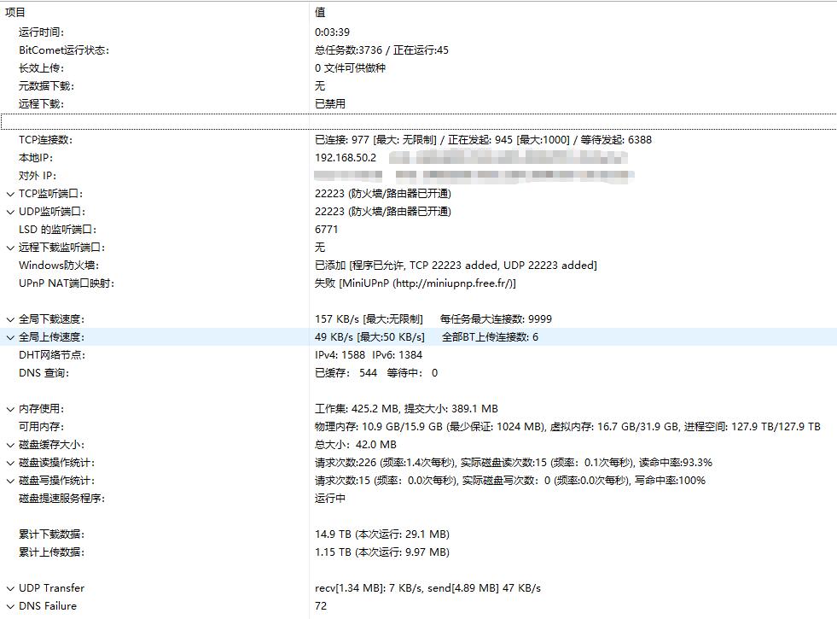Select the IPv4: 1588 IPv6: 1384 value
The width and height of the screenshot is (837, 619).
pyautogui.click(x=369, y=355)
